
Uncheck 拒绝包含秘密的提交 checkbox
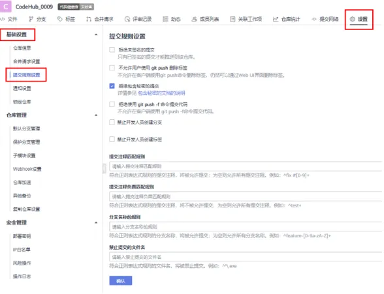tap(112, 86)
